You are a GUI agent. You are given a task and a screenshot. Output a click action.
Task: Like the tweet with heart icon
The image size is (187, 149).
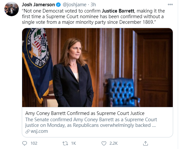click(104, 143)
